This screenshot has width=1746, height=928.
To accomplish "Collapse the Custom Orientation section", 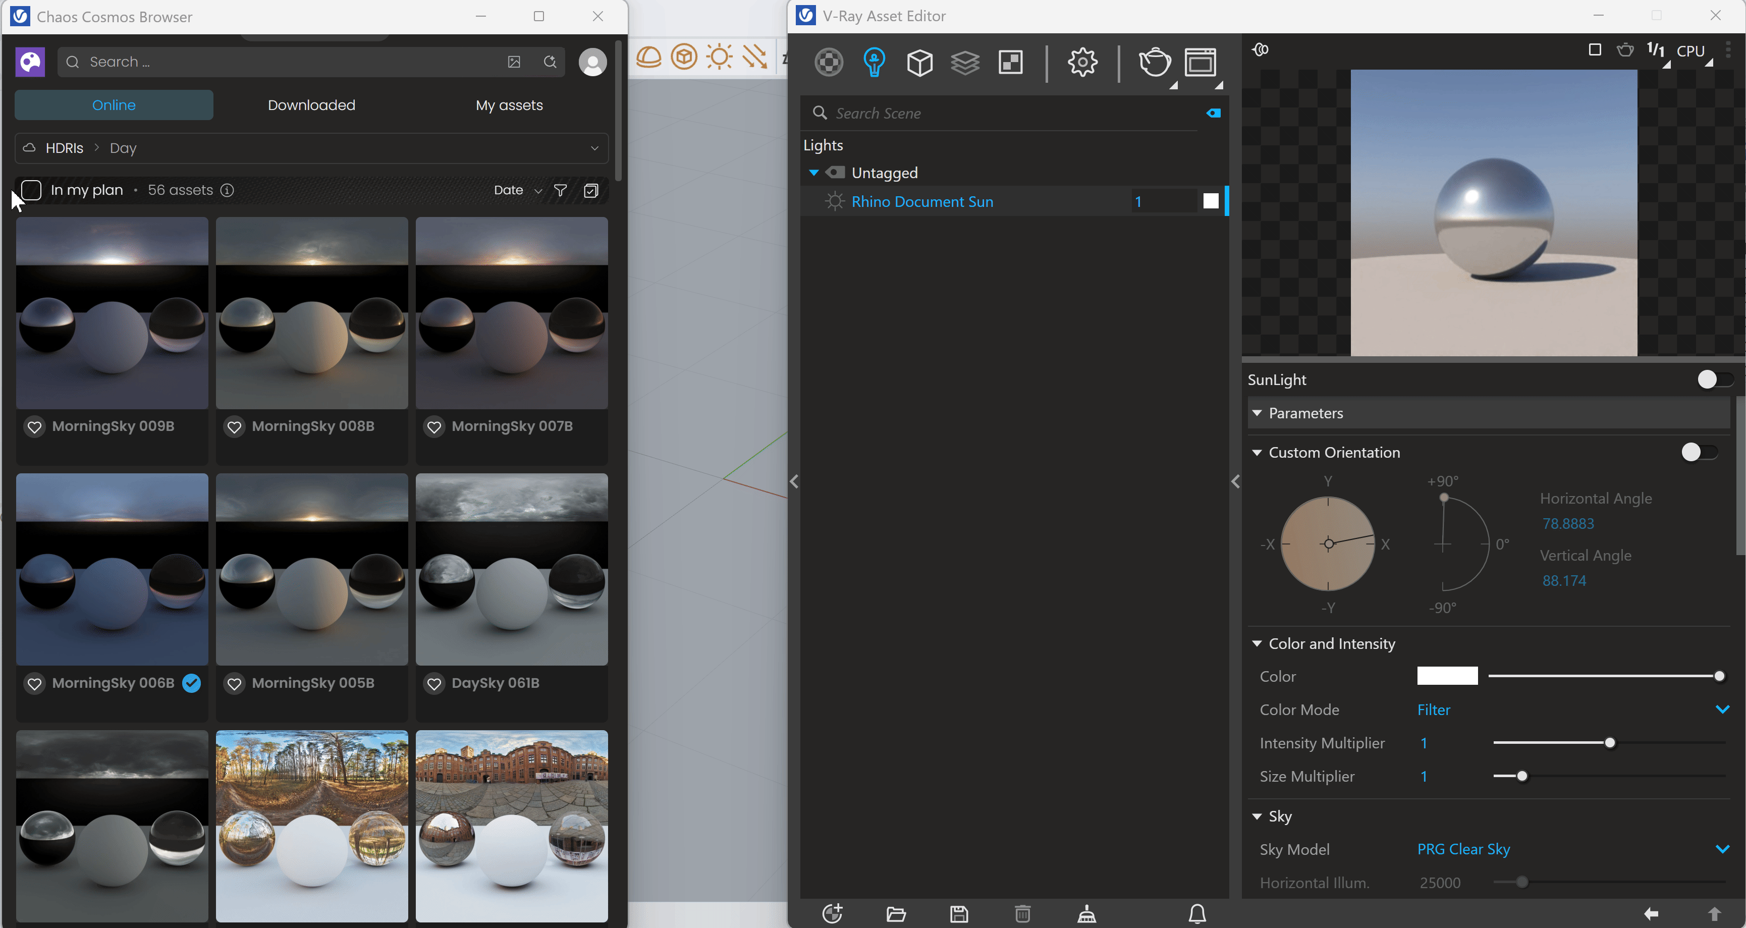I will point(1258,452).
